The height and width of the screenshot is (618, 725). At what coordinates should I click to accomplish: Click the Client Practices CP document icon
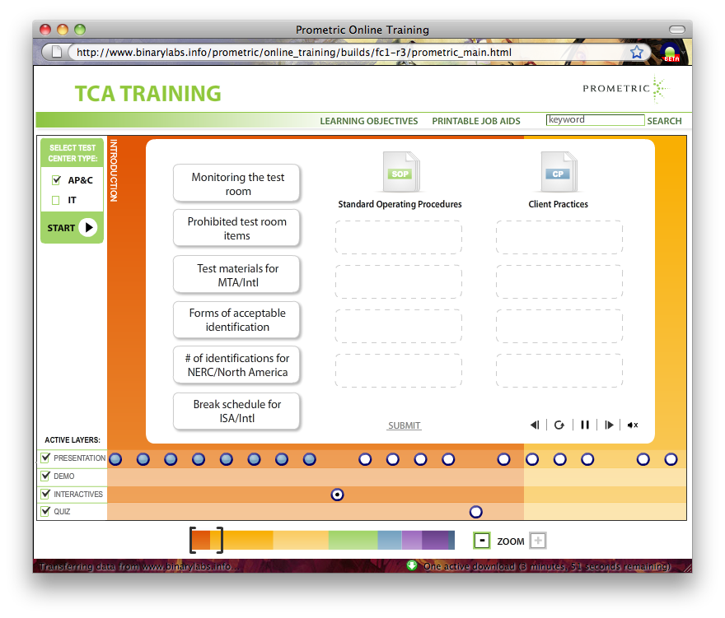point(559,173)
